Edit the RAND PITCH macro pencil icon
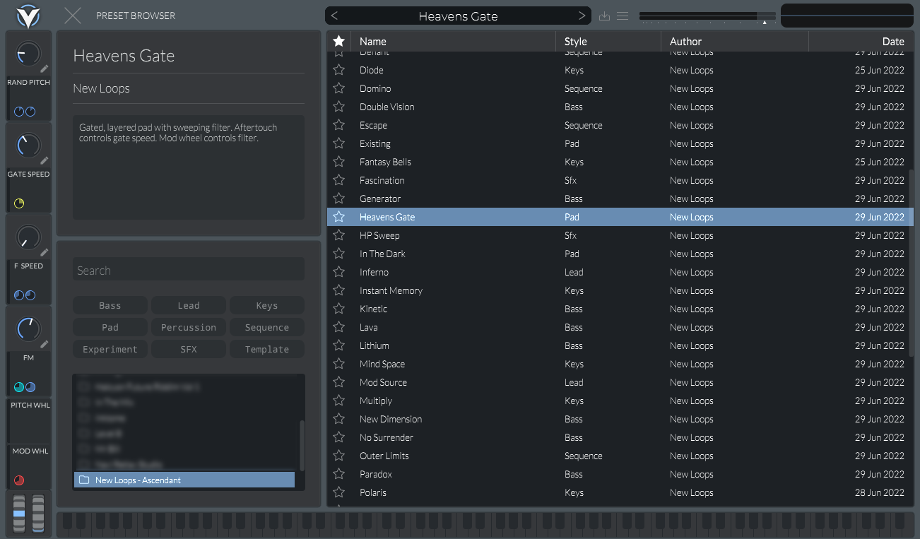Screen dimensions: 920x539 [x=45, y=69]
